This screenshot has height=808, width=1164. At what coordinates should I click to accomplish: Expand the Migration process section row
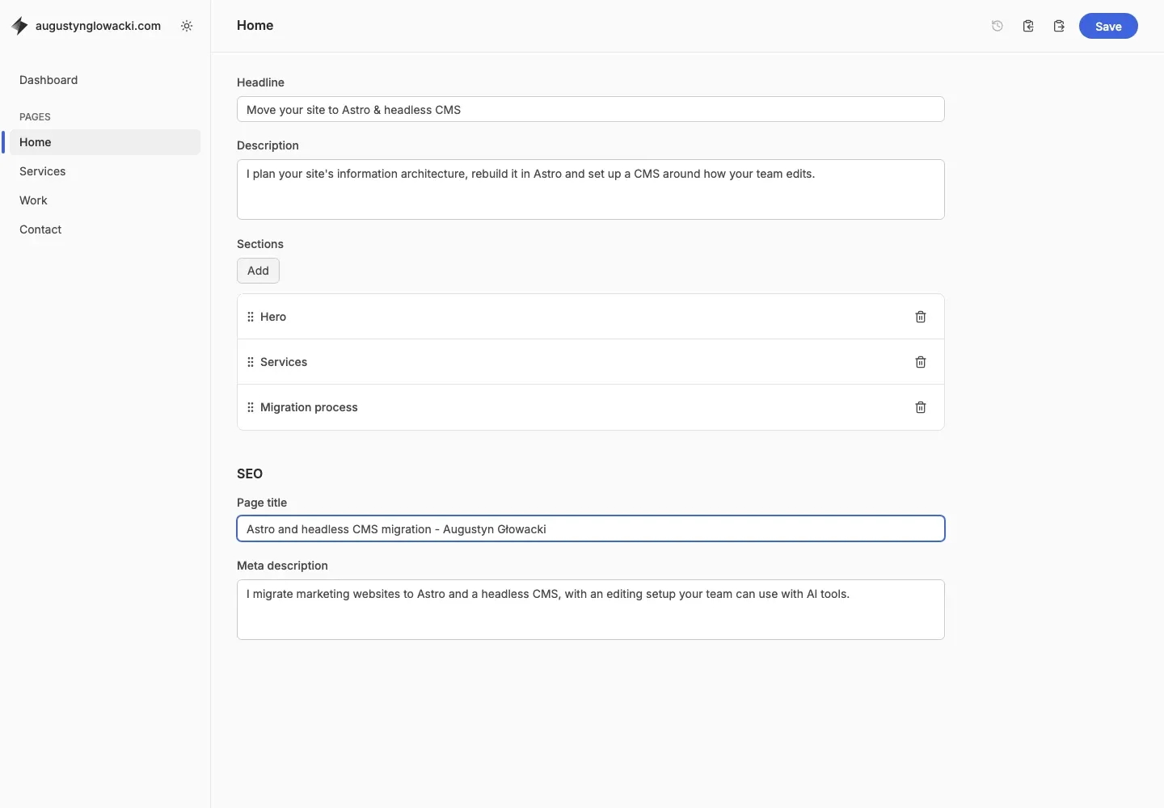pos(590,407)
